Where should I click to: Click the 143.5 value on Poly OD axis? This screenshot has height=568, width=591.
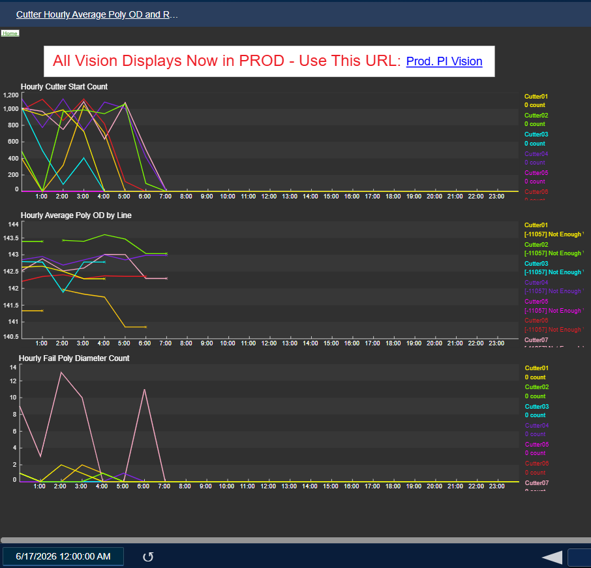10,238
